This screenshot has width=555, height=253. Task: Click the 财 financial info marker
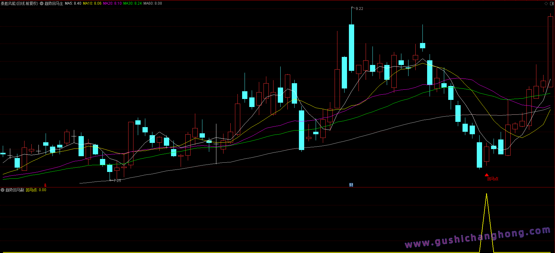(x=351, y=185)
